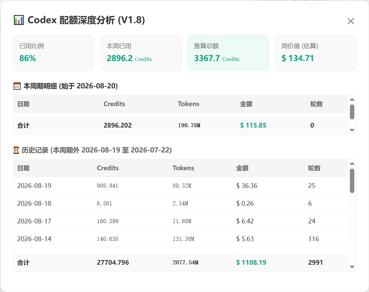
Task: Click the 908.941 credits value
Action: click(x=108, y=186)
